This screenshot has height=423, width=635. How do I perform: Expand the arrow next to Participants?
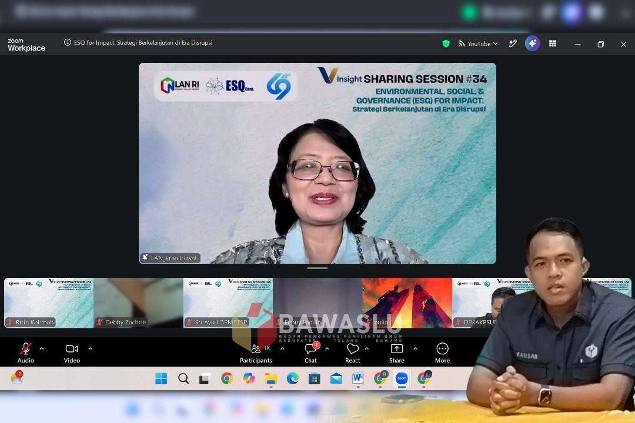(x=282, y=348)
